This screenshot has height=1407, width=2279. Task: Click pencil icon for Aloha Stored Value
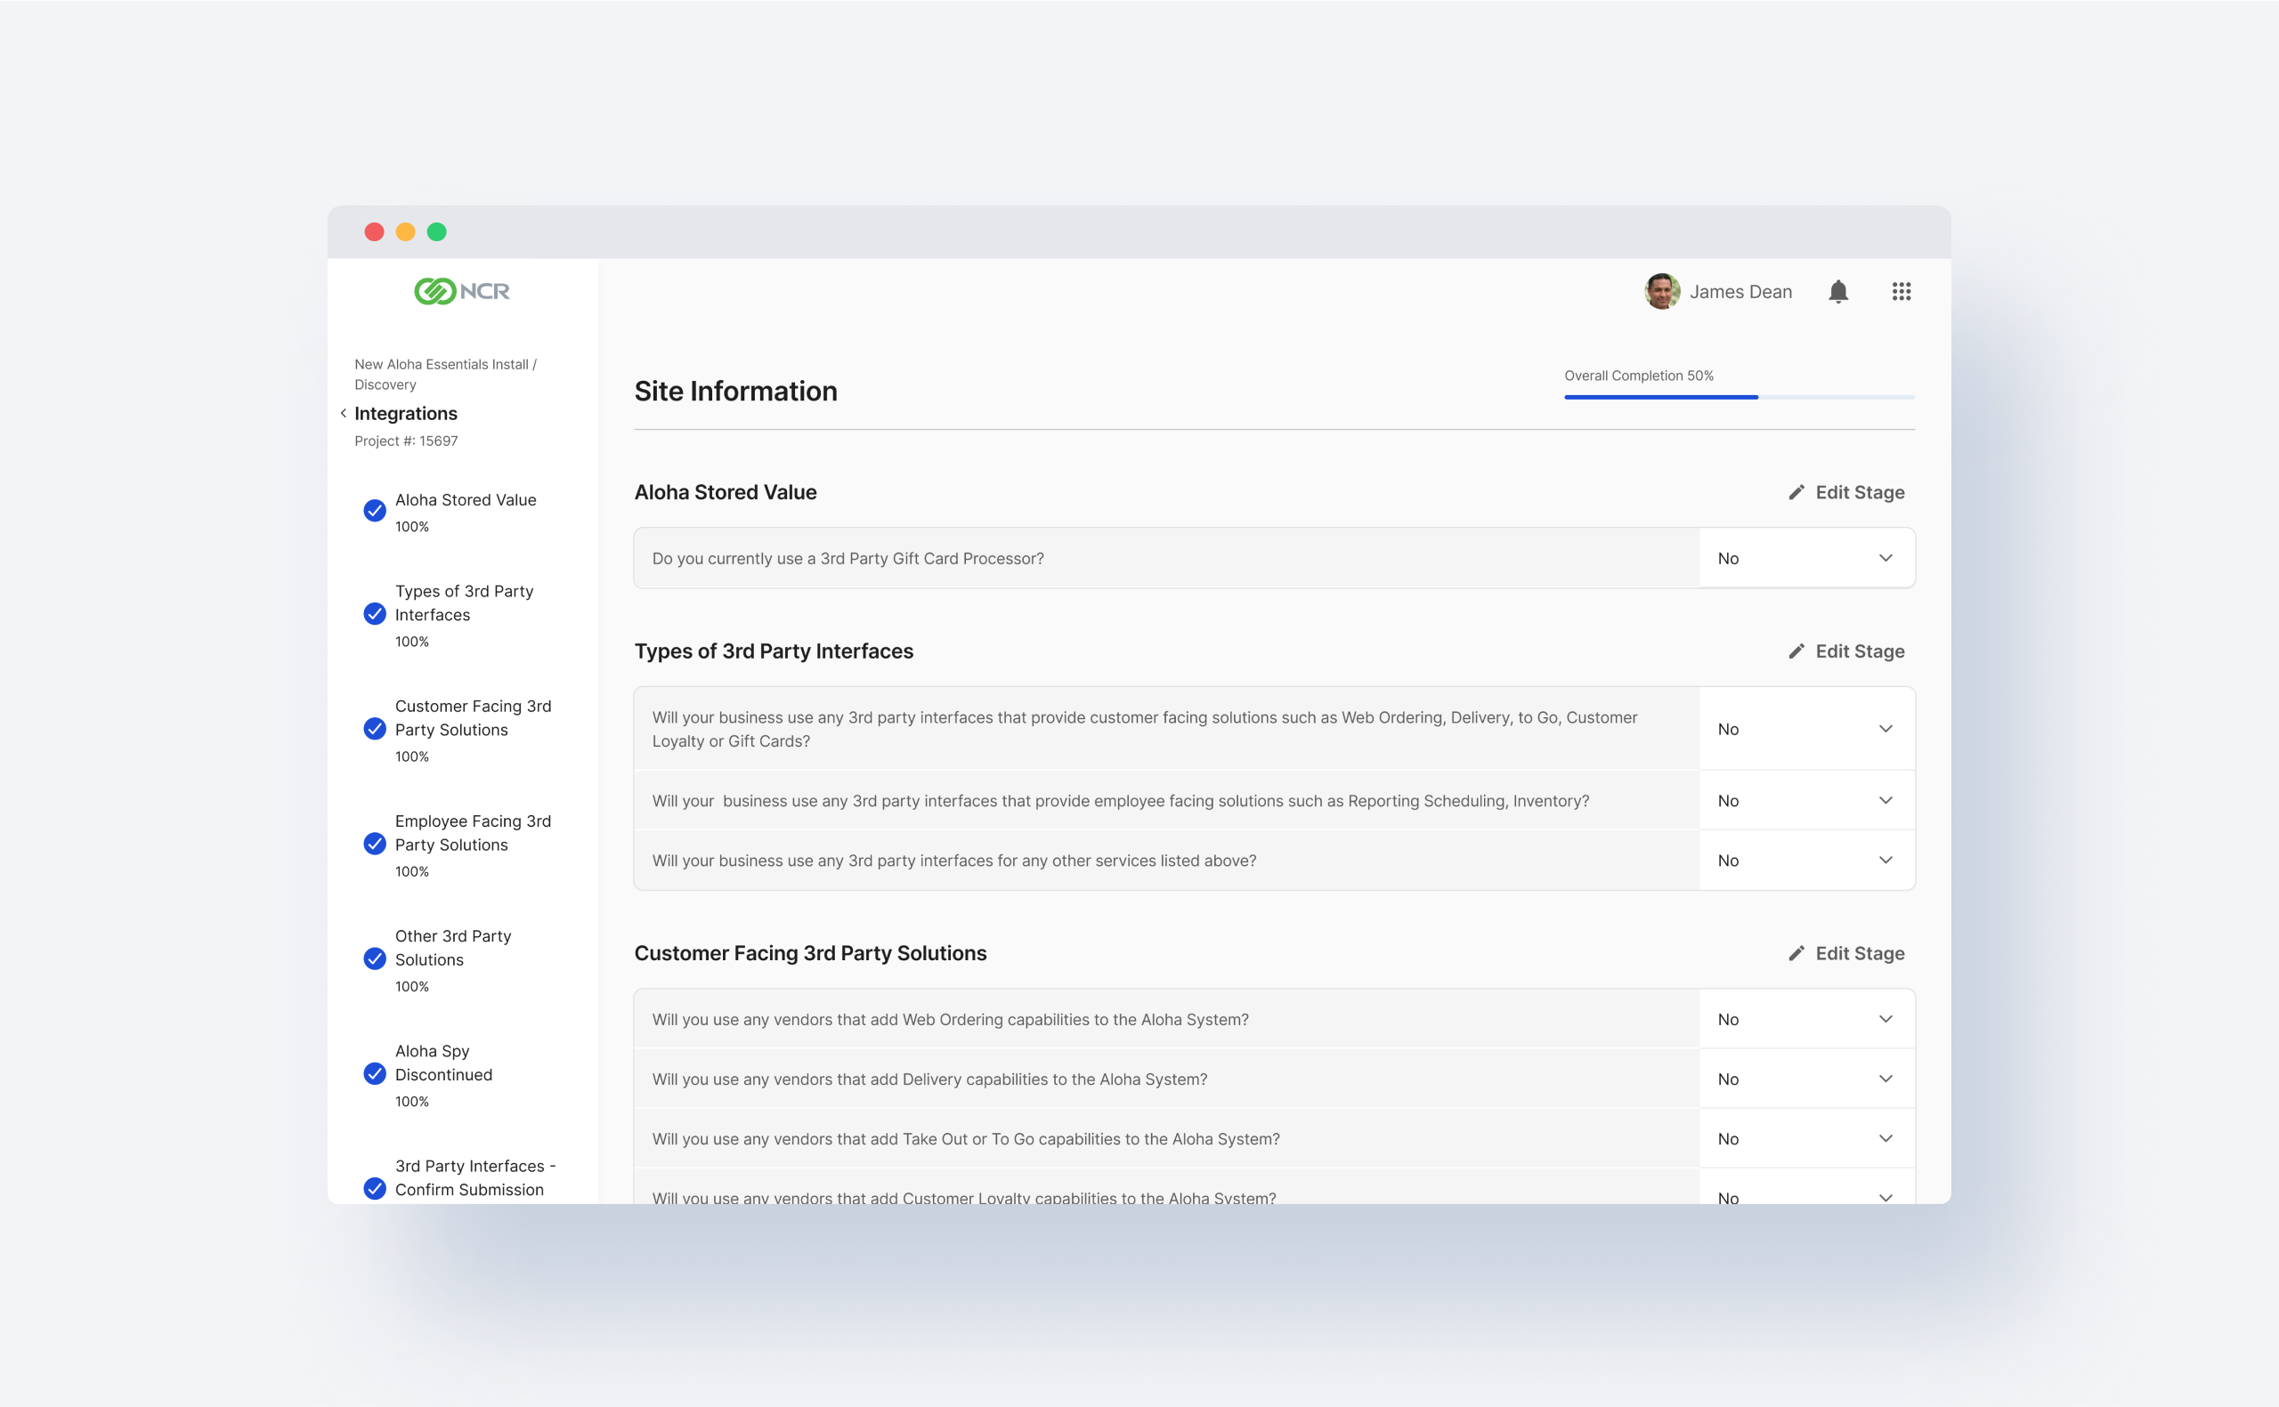point(1796,492)
